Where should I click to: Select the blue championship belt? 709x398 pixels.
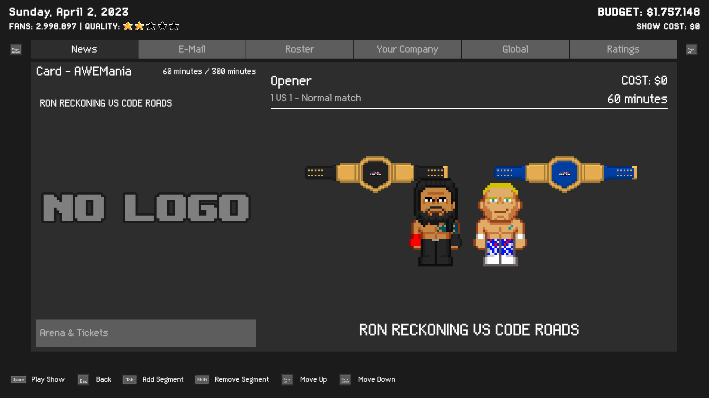pyautogui.click(x=565, y=173)
